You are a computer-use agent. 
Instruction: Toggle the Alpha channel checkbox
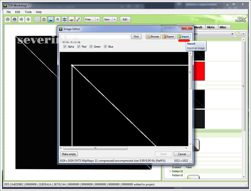pos(64,47)
